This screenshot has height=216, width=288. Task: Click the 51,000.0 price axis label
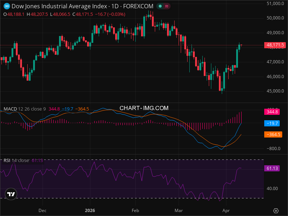(x=275, y=4)
